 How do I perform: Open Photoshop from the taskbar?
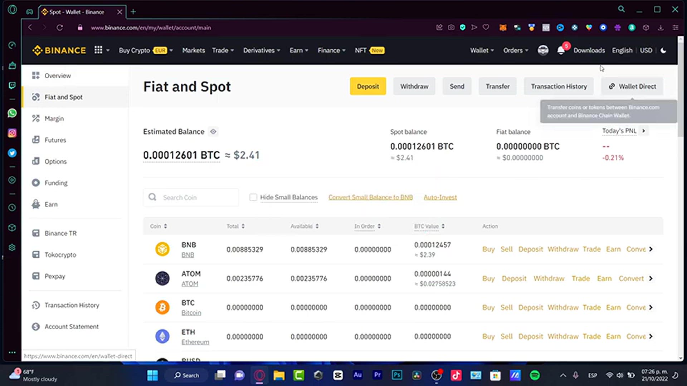click(x=397, y=375)
